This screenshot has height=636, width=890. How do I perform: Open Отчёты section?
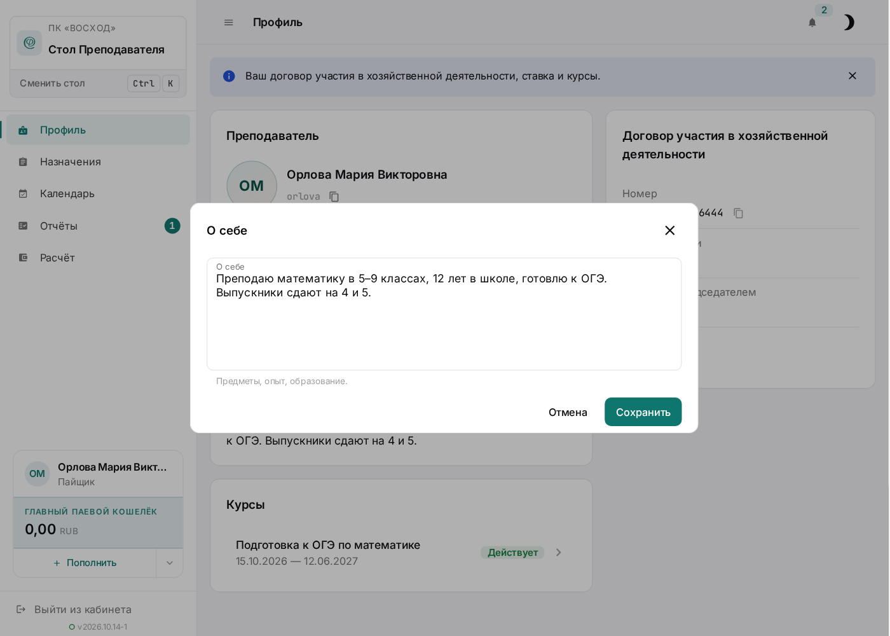point(98,226)
